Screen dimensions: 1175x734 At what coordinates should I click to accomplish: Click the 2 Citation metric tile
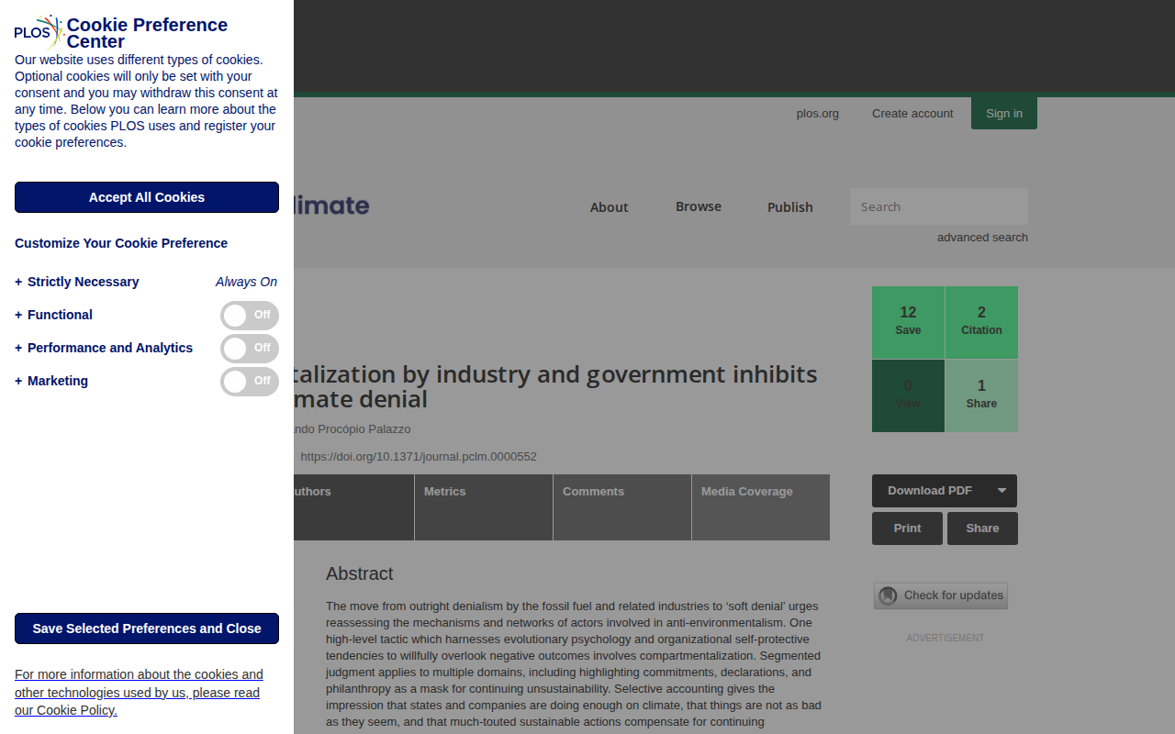pos(981,322)
